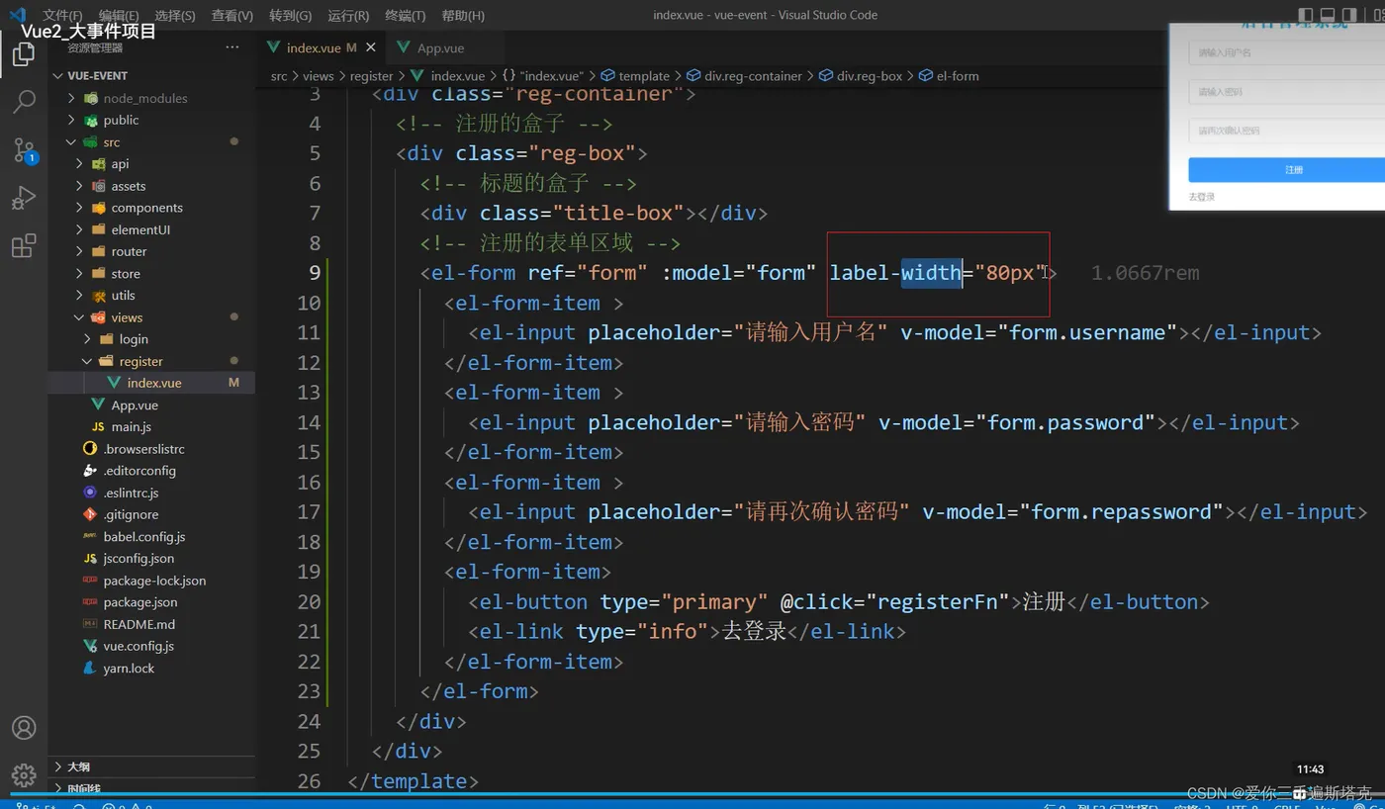Open the Manage gear settings icon
This screenshot has height=809, width=1385.
click(x=24, y=774)
